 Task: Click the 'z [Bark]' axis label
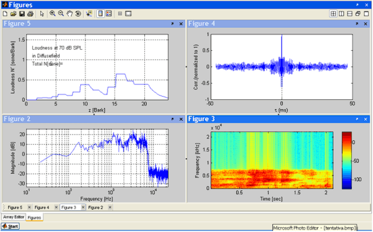point(97,110)
